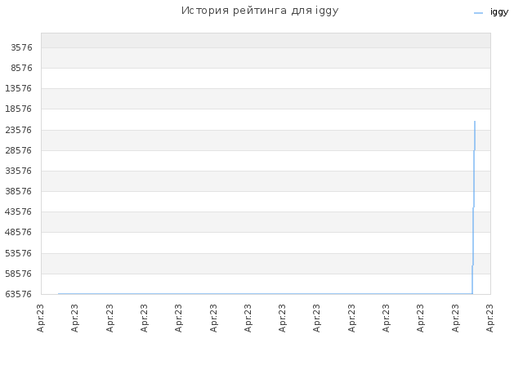The height and width of the screenshot is (392, 523).
Task: Click the rightmost Apr.23 x-axis label
Action: (x=489, y=318)
